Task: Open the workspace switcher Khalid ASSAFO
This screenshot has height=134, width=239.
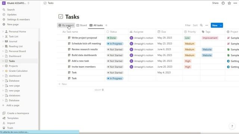Action: 16,3
